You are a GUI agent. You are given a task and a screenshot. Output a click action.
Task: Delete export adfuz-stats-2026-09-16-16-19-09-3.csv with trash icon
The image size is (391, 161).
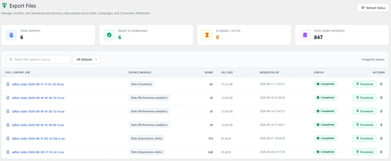tap(381, 125)
